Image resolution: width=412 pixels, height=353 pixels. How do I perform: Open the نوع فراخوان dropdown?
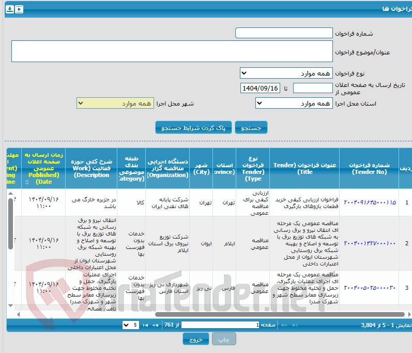(286, 73)
